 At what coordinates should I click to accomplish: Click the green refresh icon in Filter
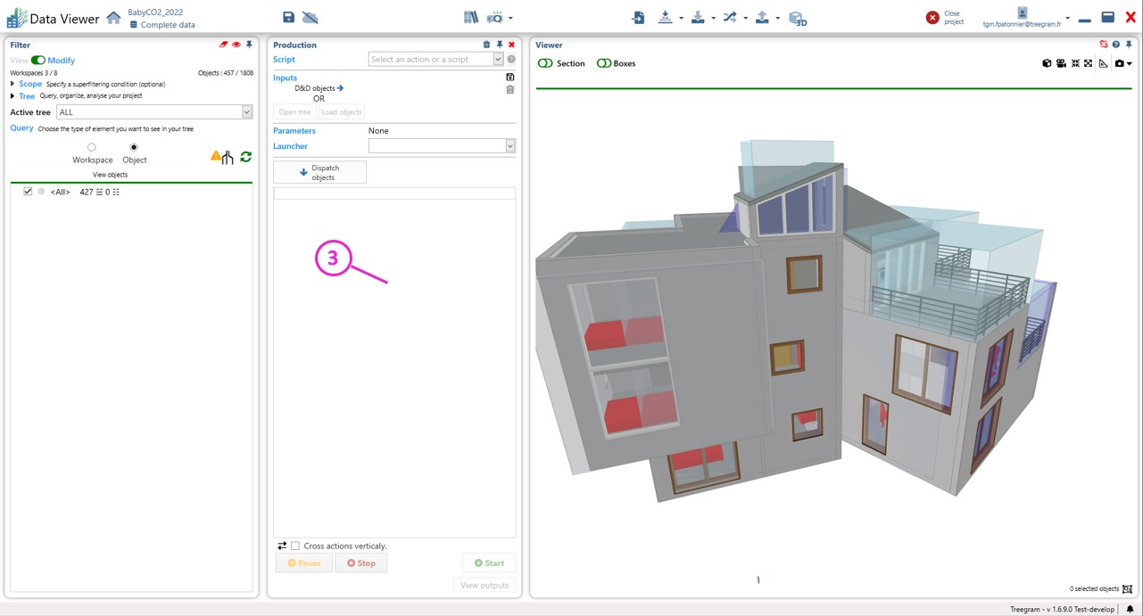tap(245, 157)
